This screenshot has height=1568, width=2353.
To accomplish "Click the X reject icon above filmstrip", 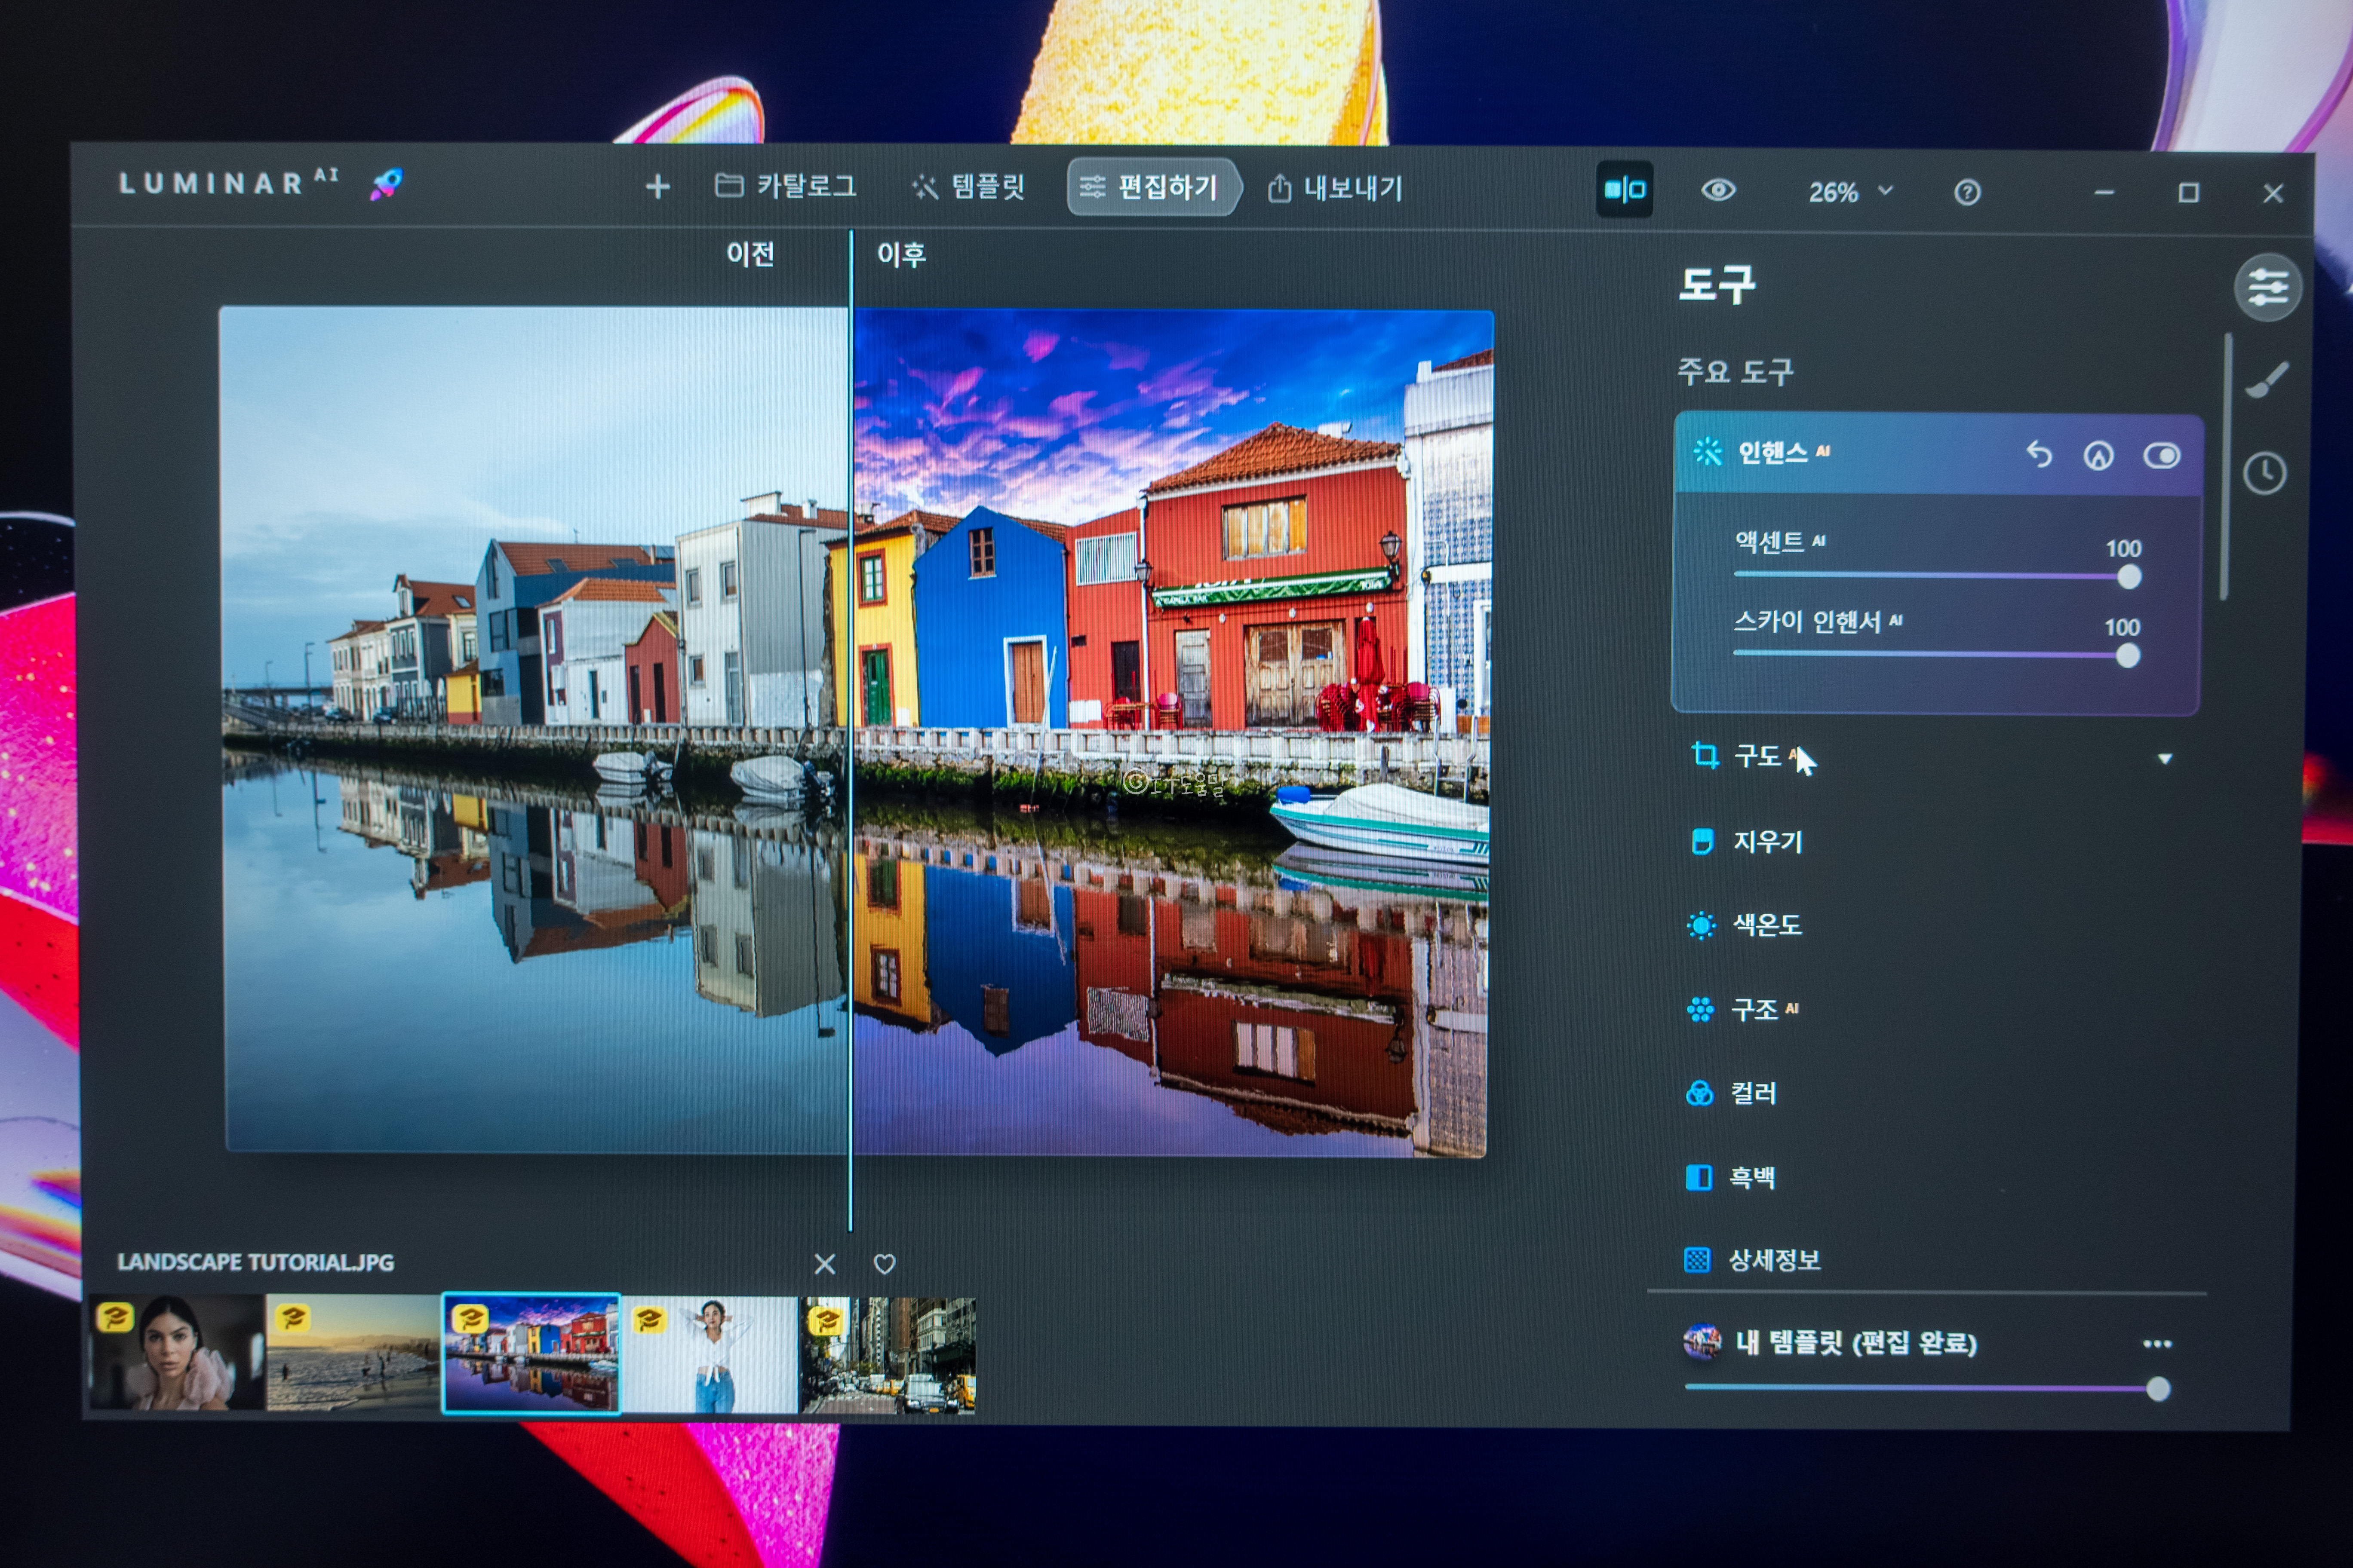I will pos(824,1265).
